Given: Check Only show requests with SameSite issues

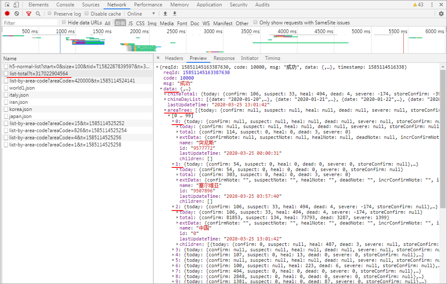Looking at the screenshot, I should (255, 22).
